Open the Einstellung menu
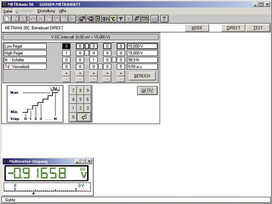272x204 pixels. click(x=46, y=11)
